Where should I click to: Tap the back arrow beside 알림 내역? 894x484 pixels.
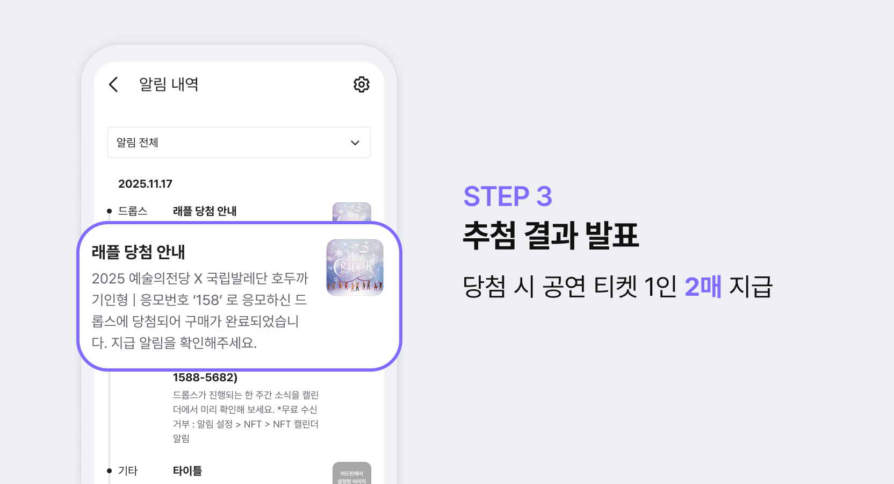[113, 84]
